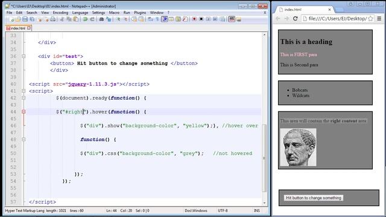This screenshot has width=386, height=217.
Task: Click the Zoom In toolbar icon
Action: pyautogui.click(x=118, y=19)
